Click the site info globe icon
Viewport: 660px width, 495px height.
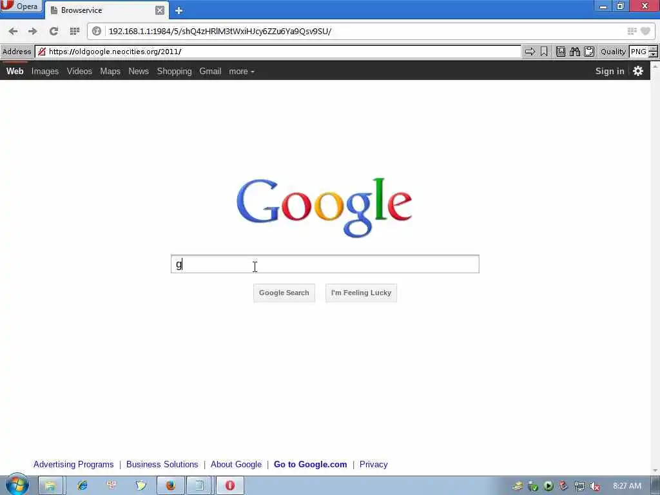[x=97, y=31]
